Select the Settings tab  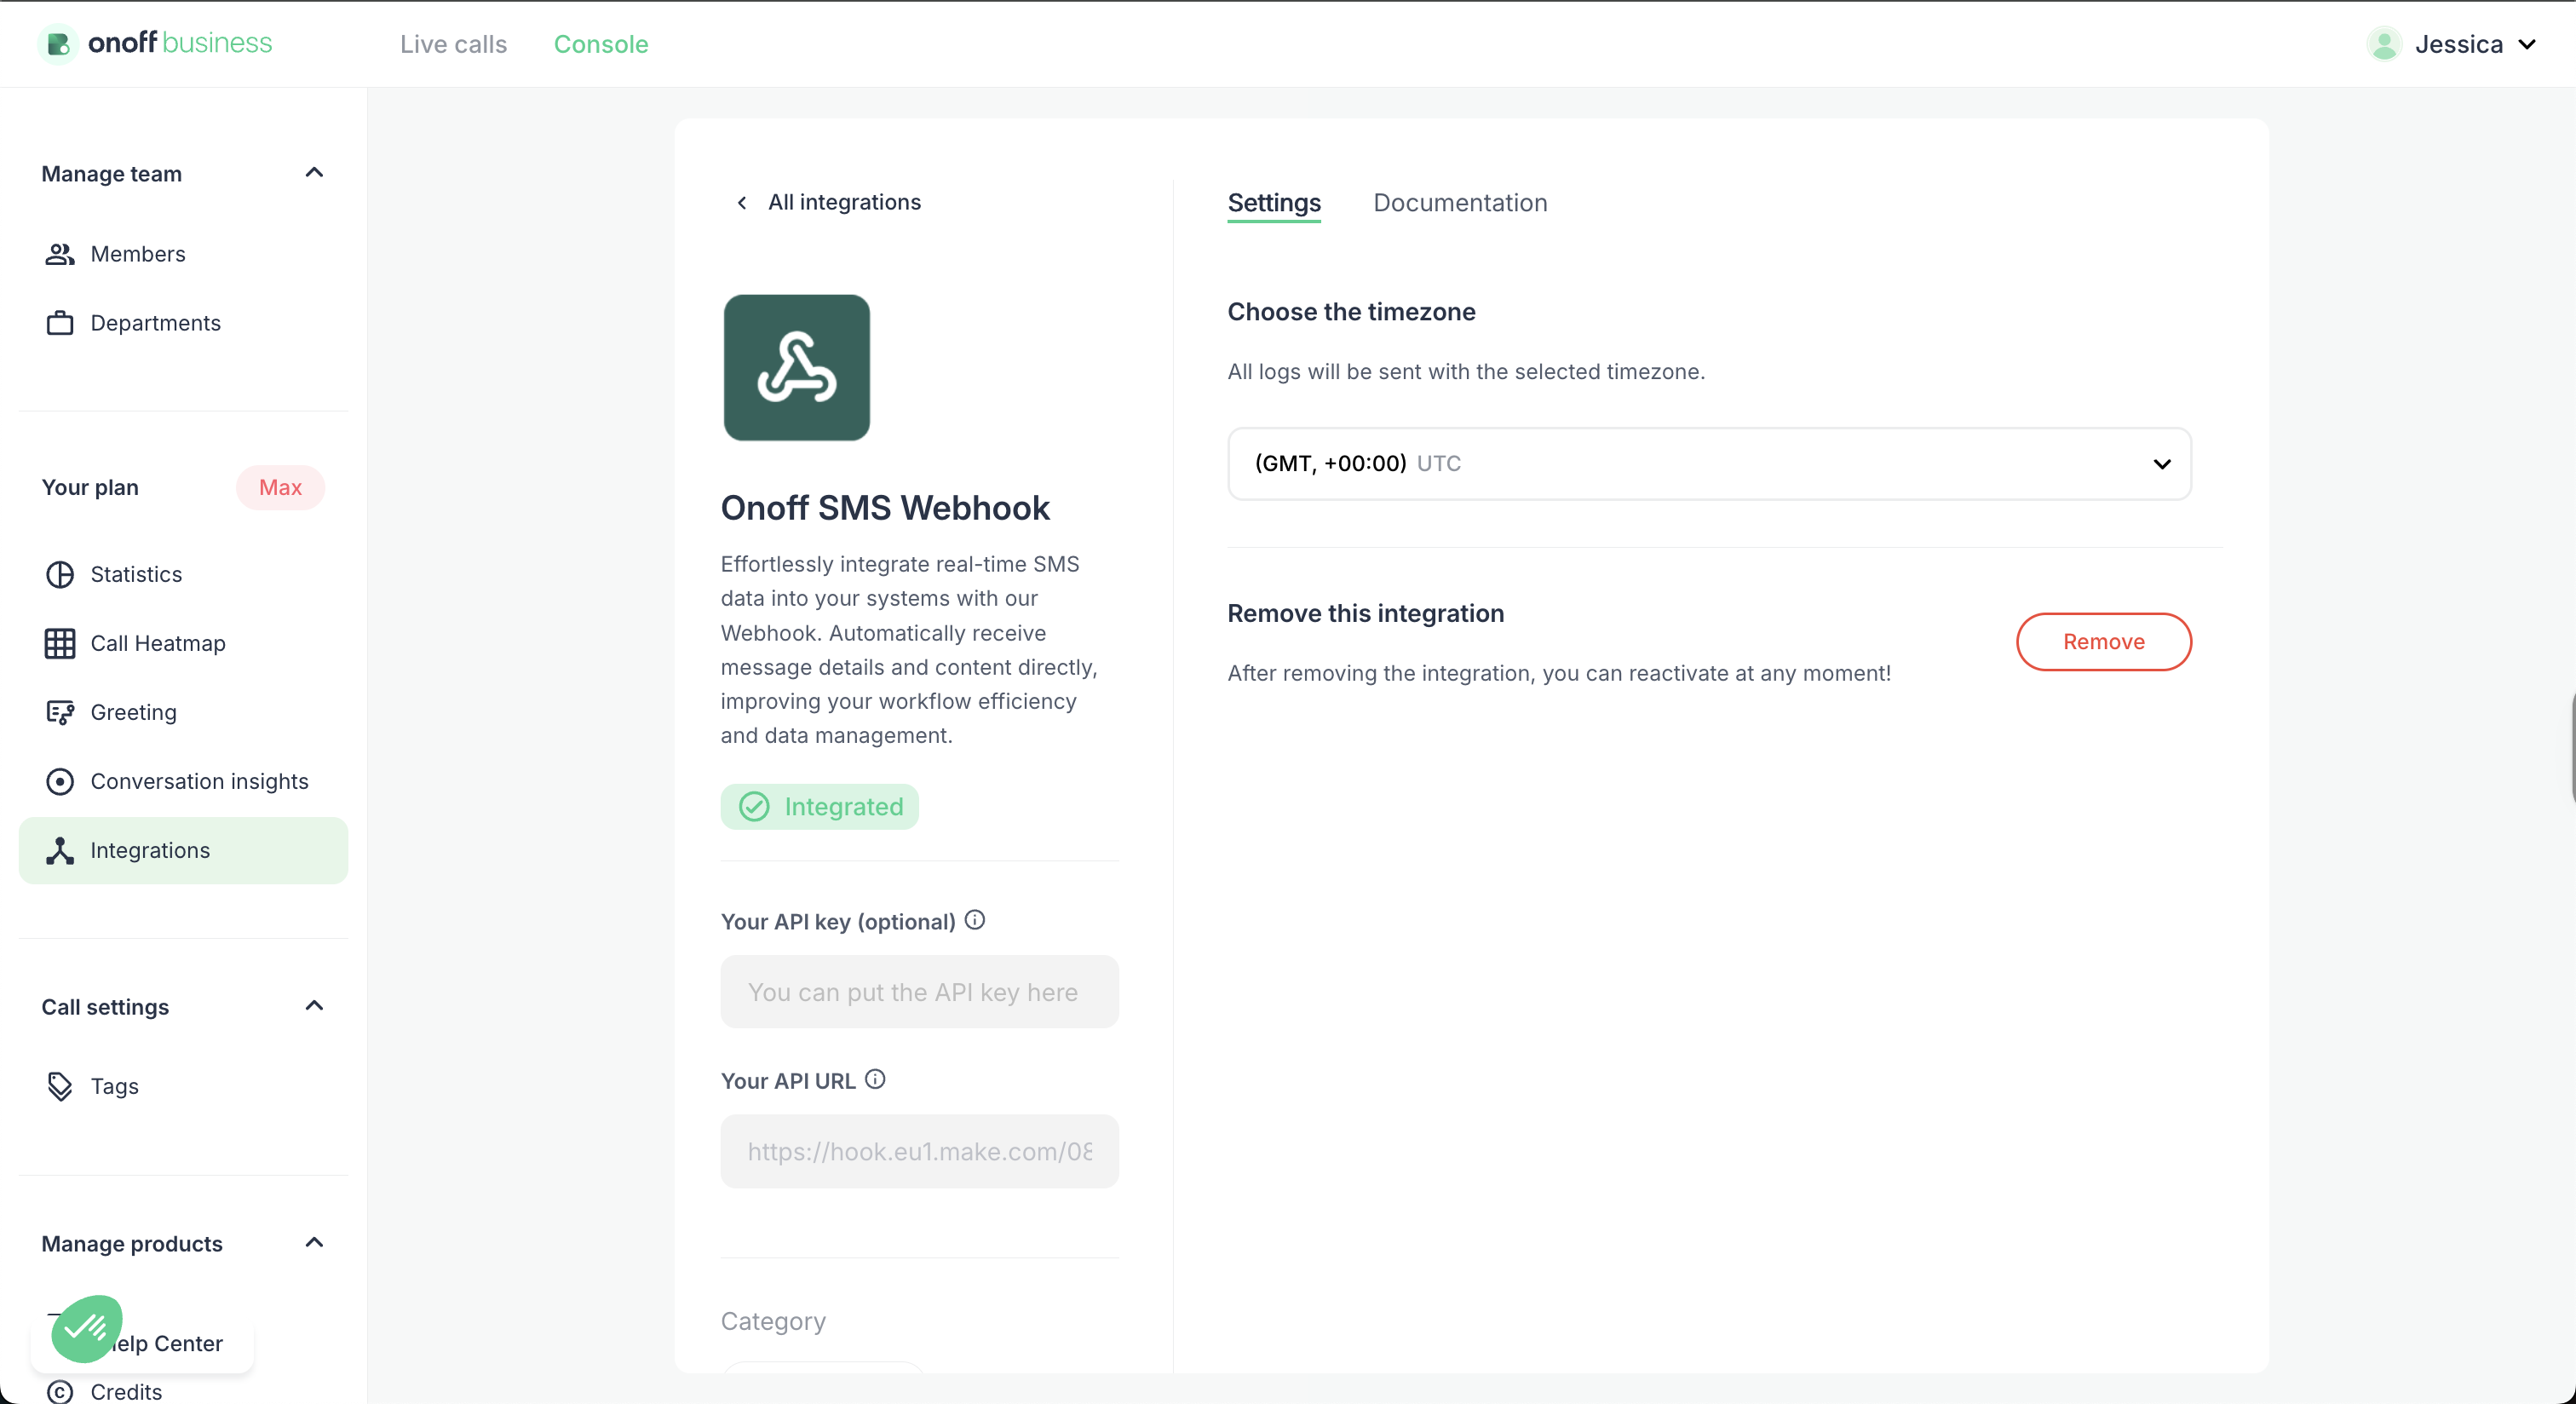(x=1274, y=203)
